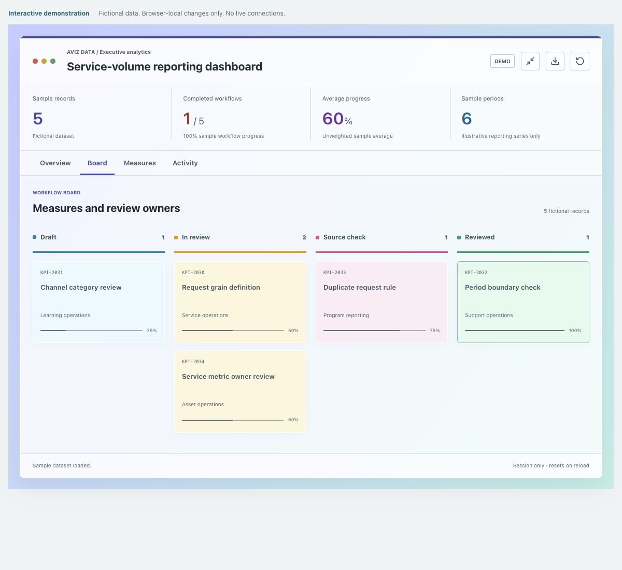Screen dimensions: 622x570
Task: Click the collapse/minimize view icon
Action: (530, 61)
